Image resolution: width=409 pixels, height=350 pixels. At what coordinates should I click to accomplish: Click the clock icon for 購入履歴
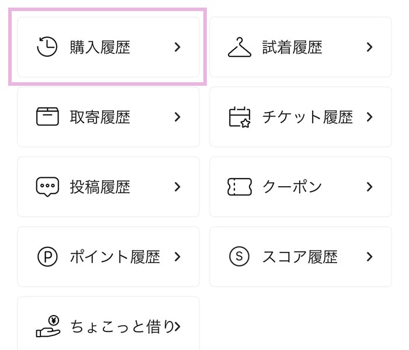[x=47, y=47]
